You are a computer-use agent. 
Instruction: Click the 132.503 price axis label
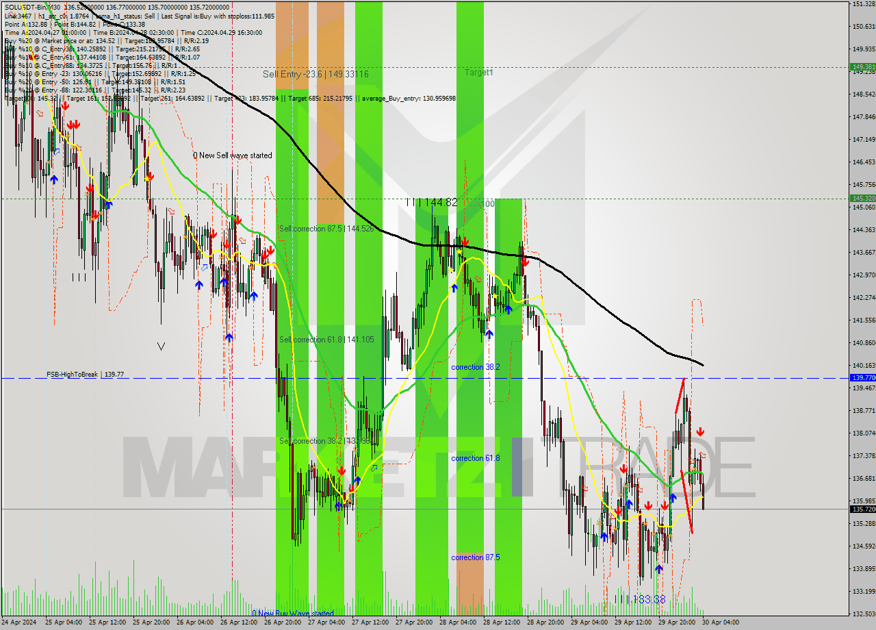coord(864,614)
